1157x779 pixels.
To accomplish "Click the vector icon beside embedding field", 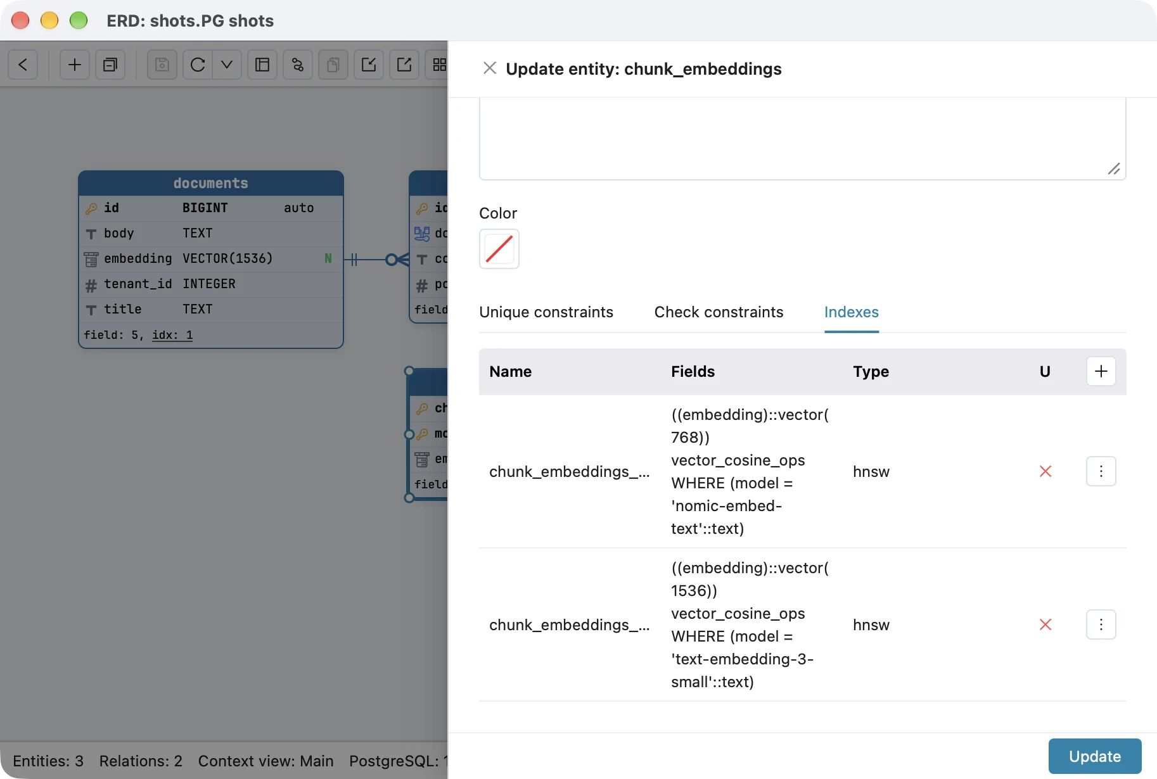I will pos(91,259).
